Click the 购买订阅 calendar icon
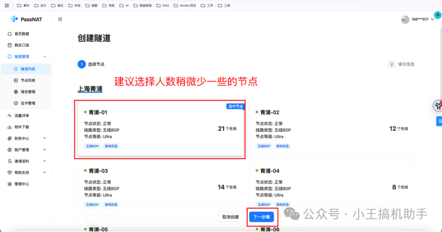The height and width of the screenshot is (232, 442). (9, 45)
